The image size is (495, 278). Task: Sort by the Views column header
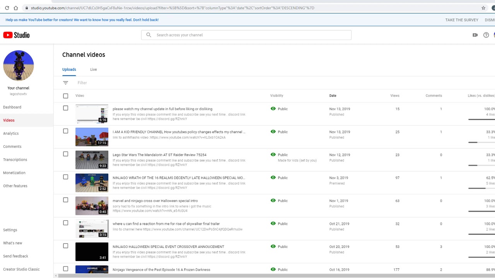tap(395, 96)
